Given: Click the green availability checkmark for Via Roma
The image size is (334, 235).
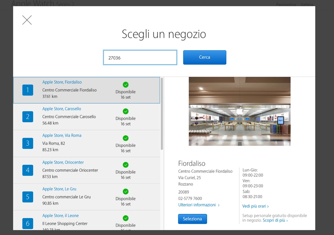Looking at the screenshot, I should pos(126,138).
